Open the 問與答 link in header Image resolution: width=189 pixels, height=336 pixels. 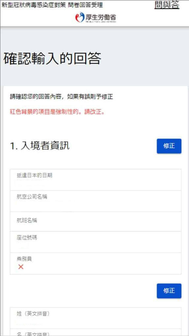(167, 5)
